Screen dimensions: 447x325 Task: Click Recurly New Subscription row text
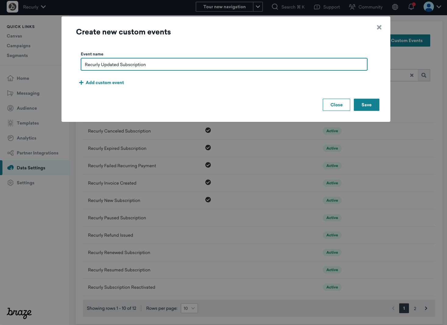coord(114,200)
